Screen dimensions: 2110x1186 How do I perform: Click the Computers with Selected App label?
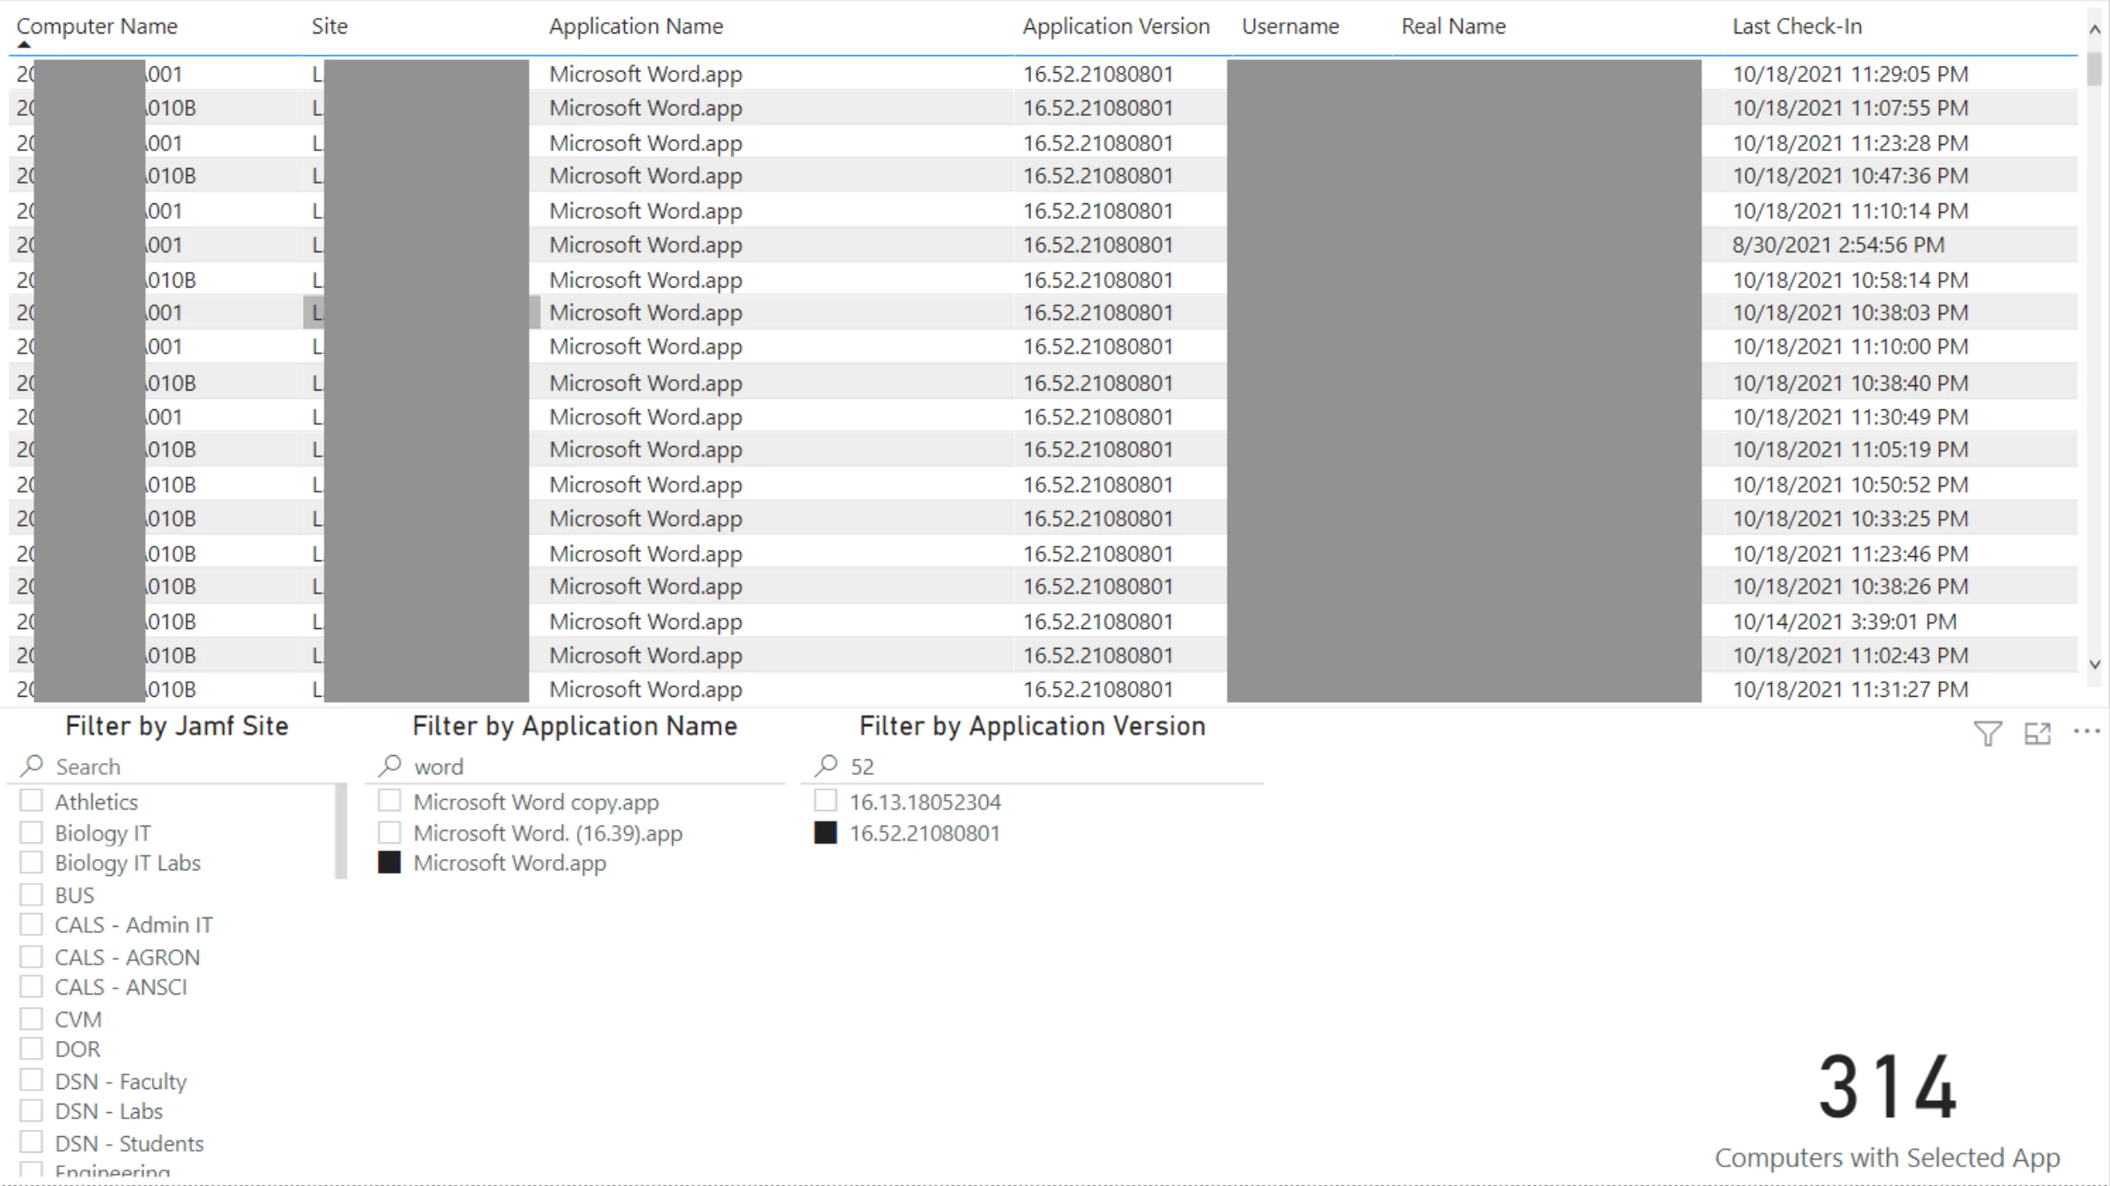point(1887,1157)
